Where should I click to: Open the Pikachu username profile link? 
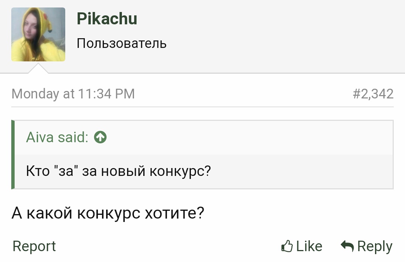(107, 19)
